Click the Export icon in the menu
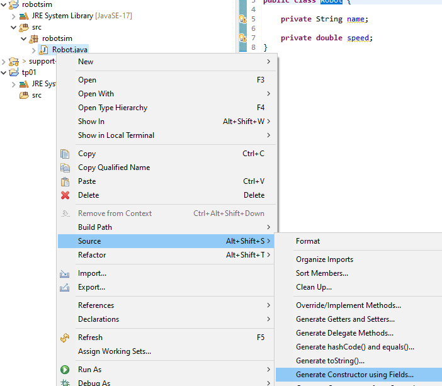 pos(64,288)
